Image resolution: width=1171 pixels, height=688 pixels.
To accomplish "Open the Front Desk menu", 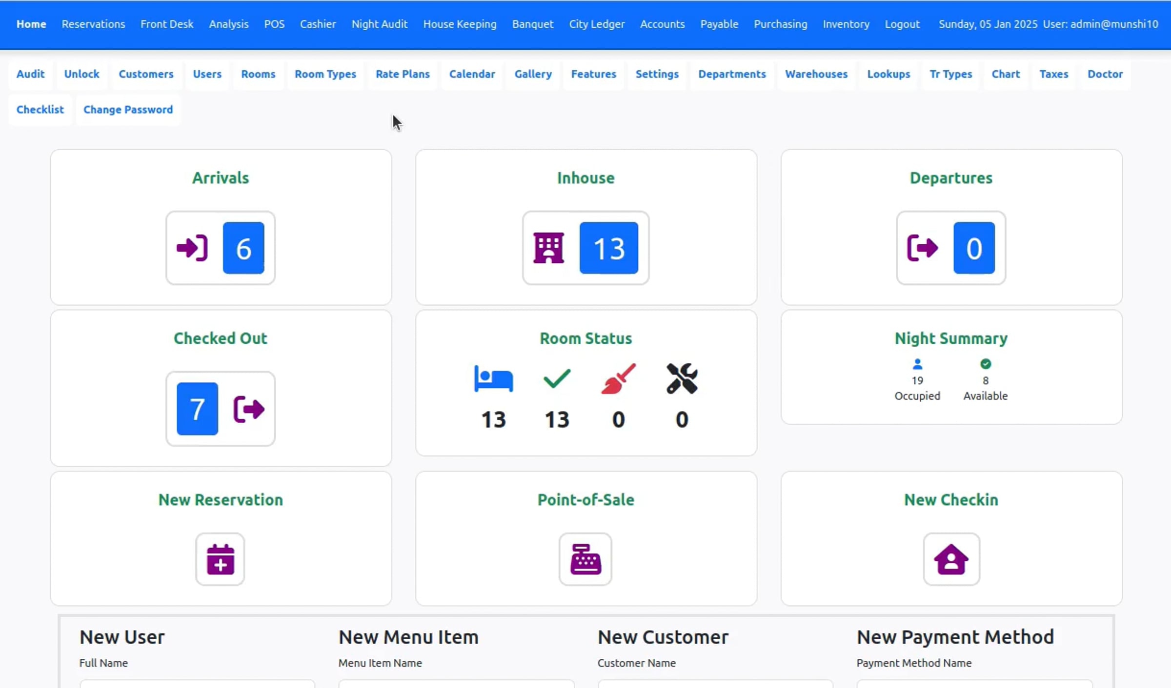I will click(x=167, y=24).
